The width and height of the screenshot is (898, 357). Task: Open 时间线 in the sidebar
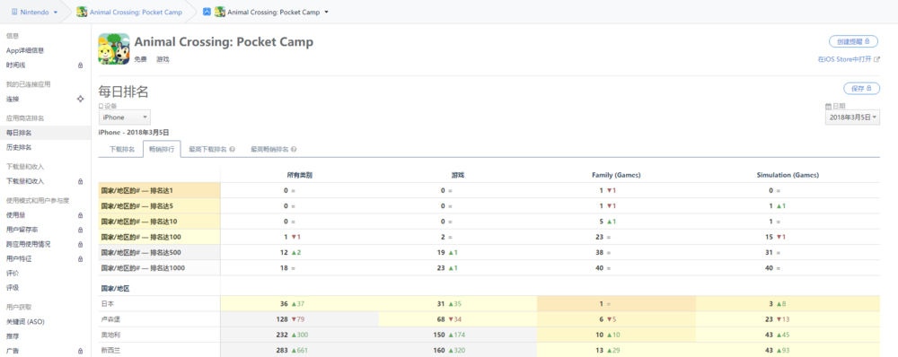click(x=15, y=65)
